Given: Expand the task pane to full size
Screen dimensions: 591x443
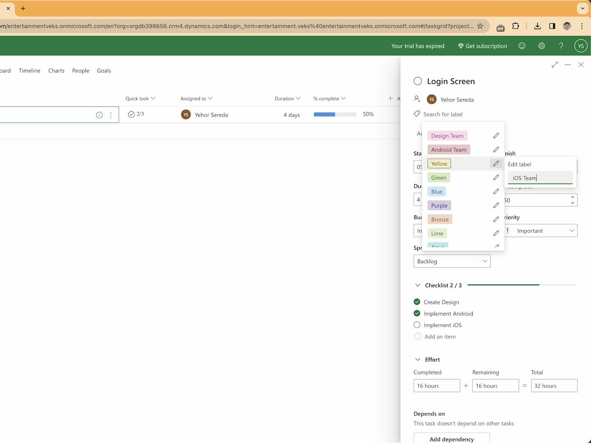Looking at the screenshot, I should point(555,65).
